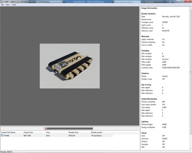Click the Render 100.0% status bar text

[x=6, y=152]
